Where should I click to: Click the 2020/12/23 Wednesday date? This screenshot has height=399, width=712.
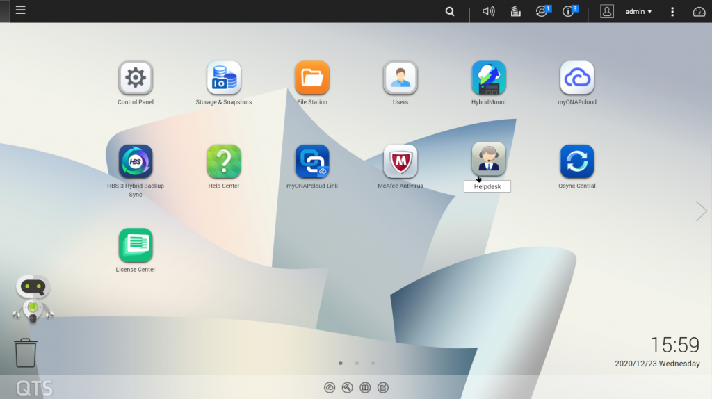[657, 364]
